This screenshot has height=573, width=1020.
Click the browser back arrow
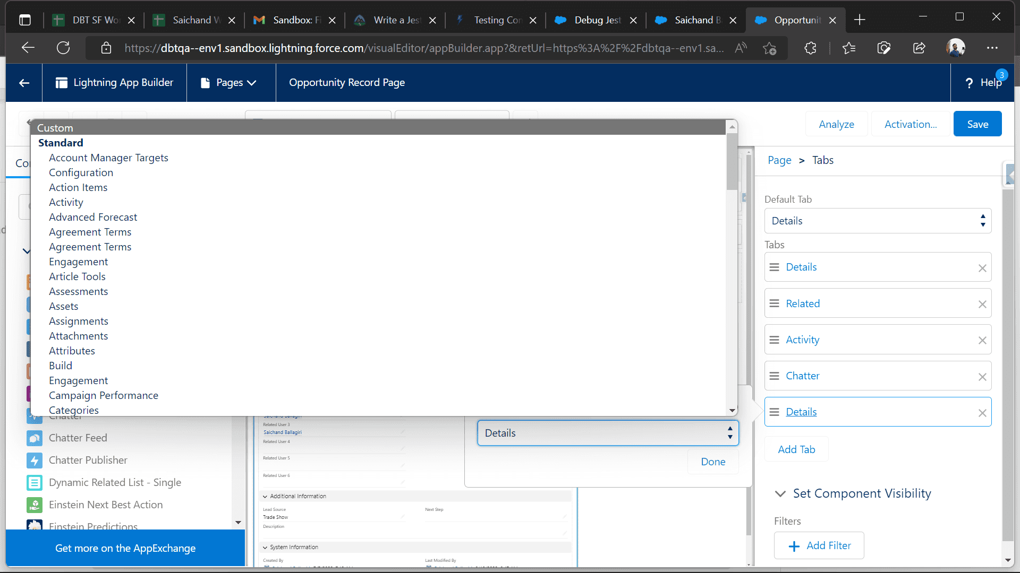28,48
